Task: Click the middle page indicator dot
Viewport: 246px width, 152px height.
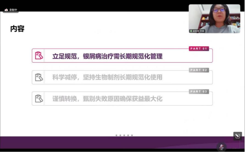Action: (124, 135)
